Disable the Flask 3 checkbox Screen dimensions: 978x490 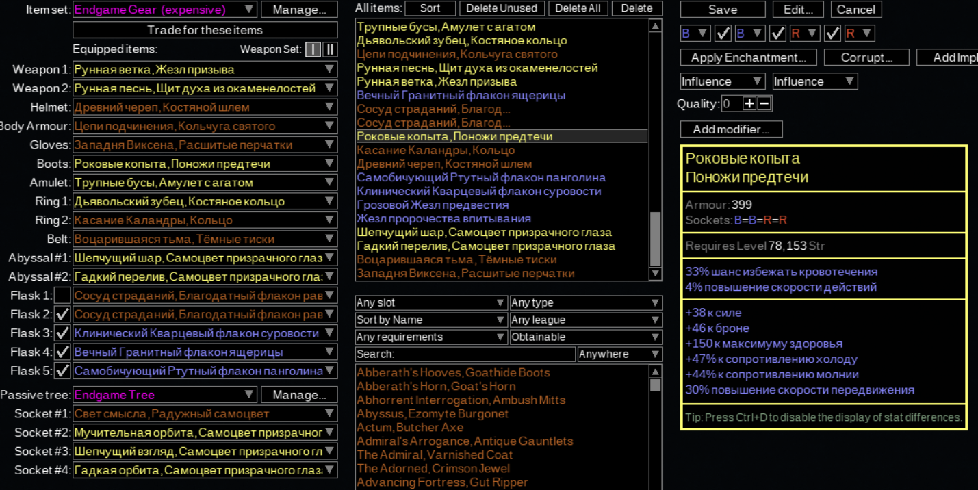(x=62, y=333)
